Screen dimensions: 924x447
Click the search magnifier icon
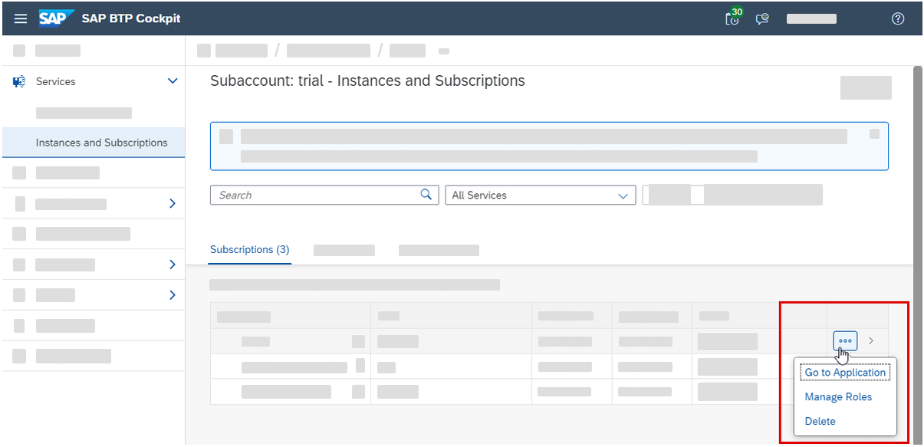[426, 195]
